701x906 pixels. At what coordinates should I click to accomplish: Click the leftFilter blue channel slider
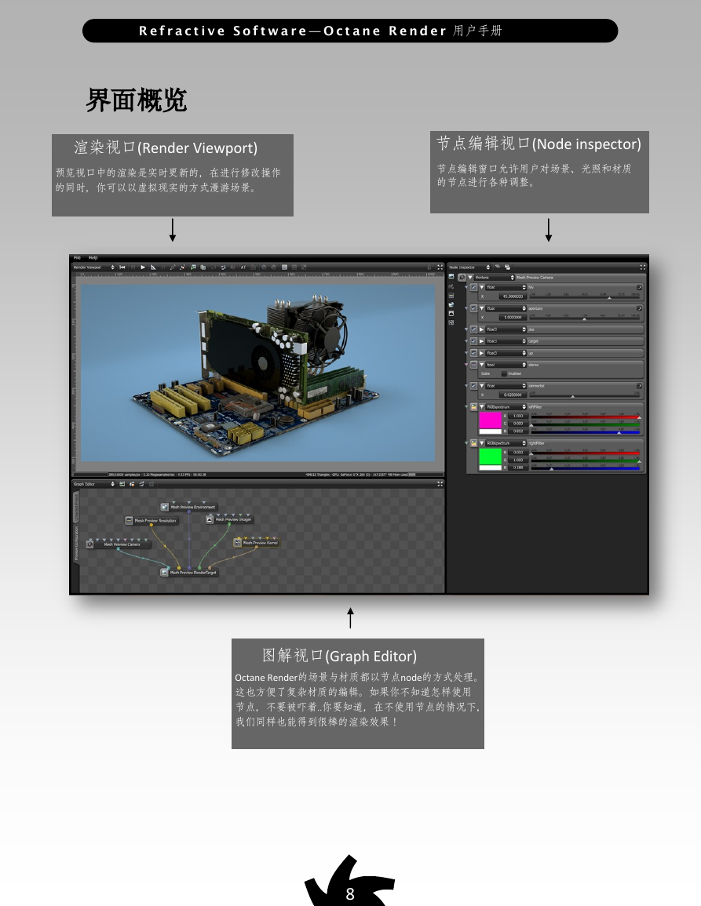(586, 432)
